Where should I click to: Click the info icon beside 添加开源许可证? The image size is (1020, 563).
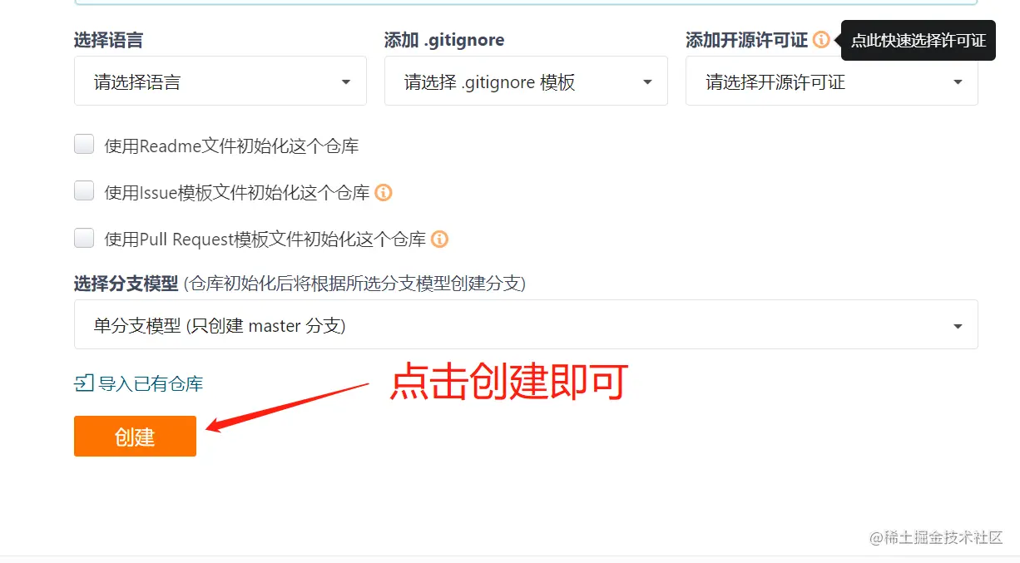click(x=821, y=39)
